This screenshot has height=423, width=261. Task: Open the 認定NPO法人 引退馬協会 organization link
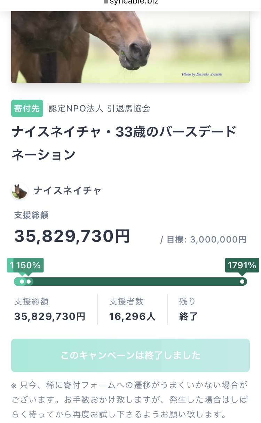coord(100,108)
